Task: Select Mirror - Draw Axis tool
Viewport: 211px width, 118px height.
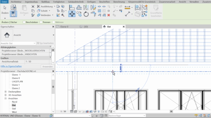Action: tap(93, 8)
